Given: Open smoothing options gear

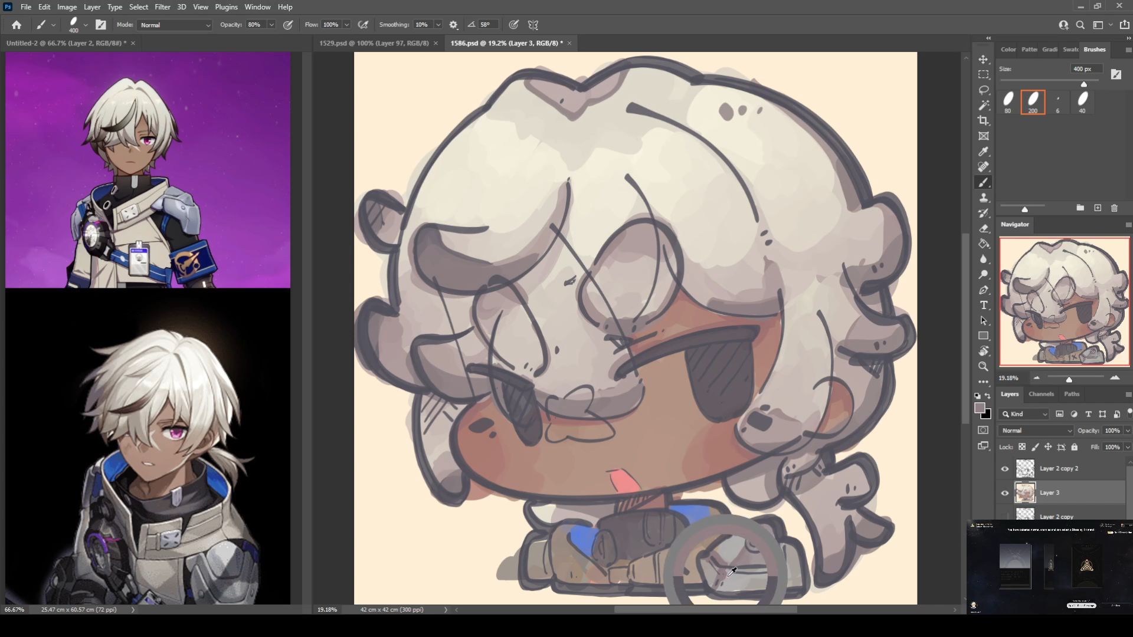Looking at the screenshot, I should (x=453, y=25).
